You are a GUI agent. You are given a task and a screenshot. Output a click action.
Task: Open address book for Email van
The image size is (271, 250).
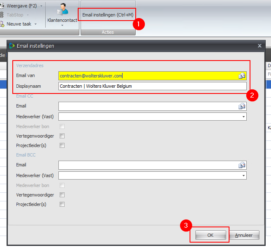242,76
